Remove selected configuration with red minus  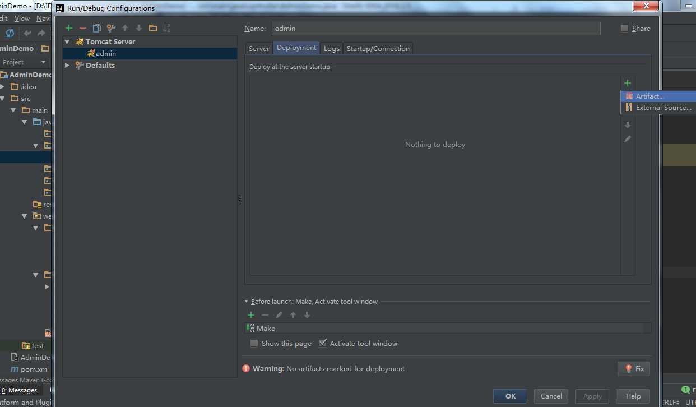pyautogui.click(x=83, y=28)
